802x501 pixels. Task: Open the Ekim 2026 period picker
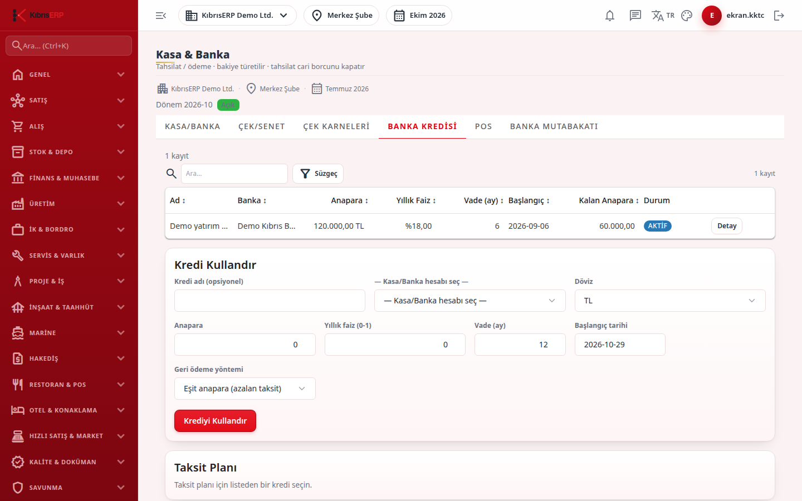[419, 16]
